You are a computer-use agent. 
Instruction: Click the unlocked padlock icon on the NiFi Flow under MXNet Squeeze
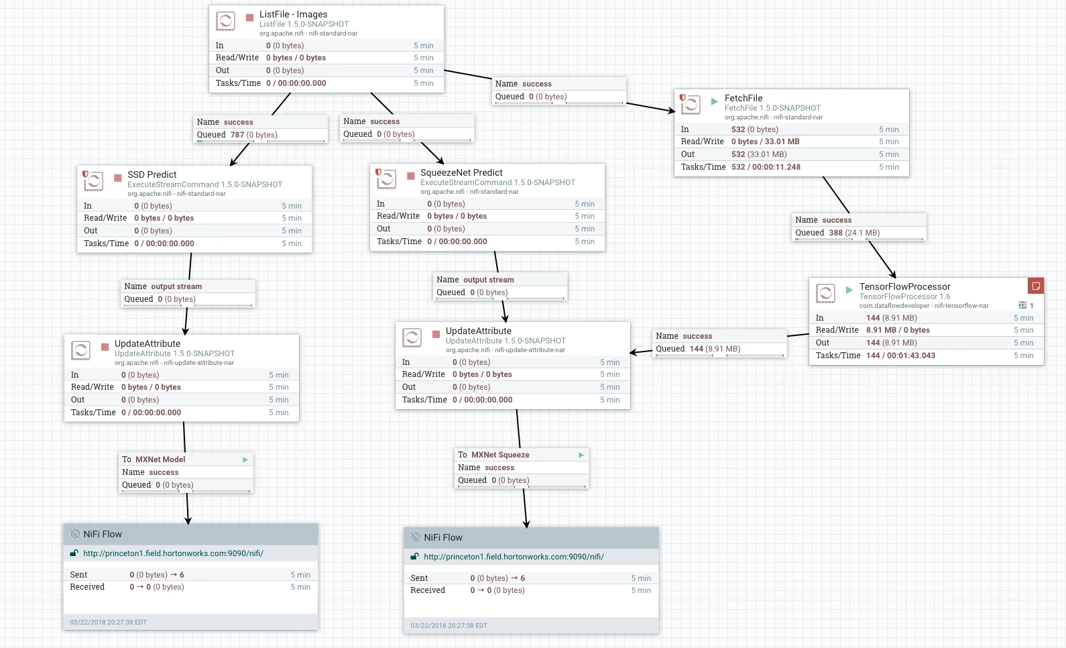pyautogui.click(x=415, y=557)
